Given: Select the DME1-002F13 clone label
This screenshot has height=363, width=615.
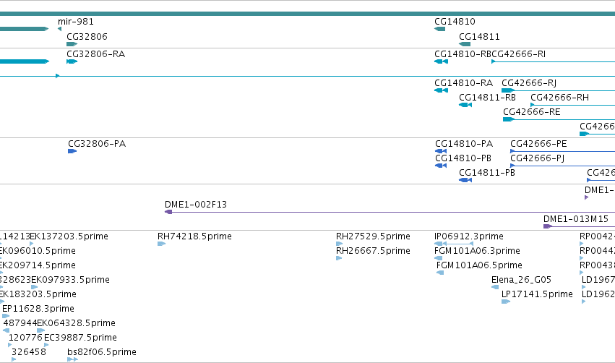Looking at the screenshot, I should click(x=196, y=205).
